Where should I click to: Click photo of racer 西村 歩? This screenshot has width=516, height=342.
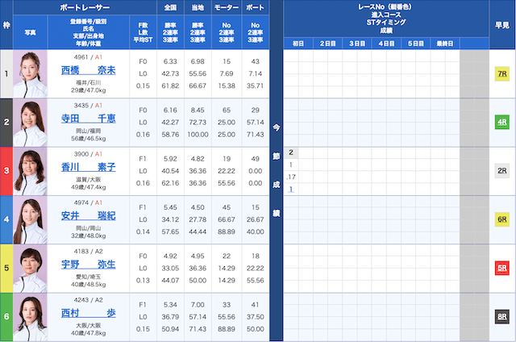[x=31, y=316]
